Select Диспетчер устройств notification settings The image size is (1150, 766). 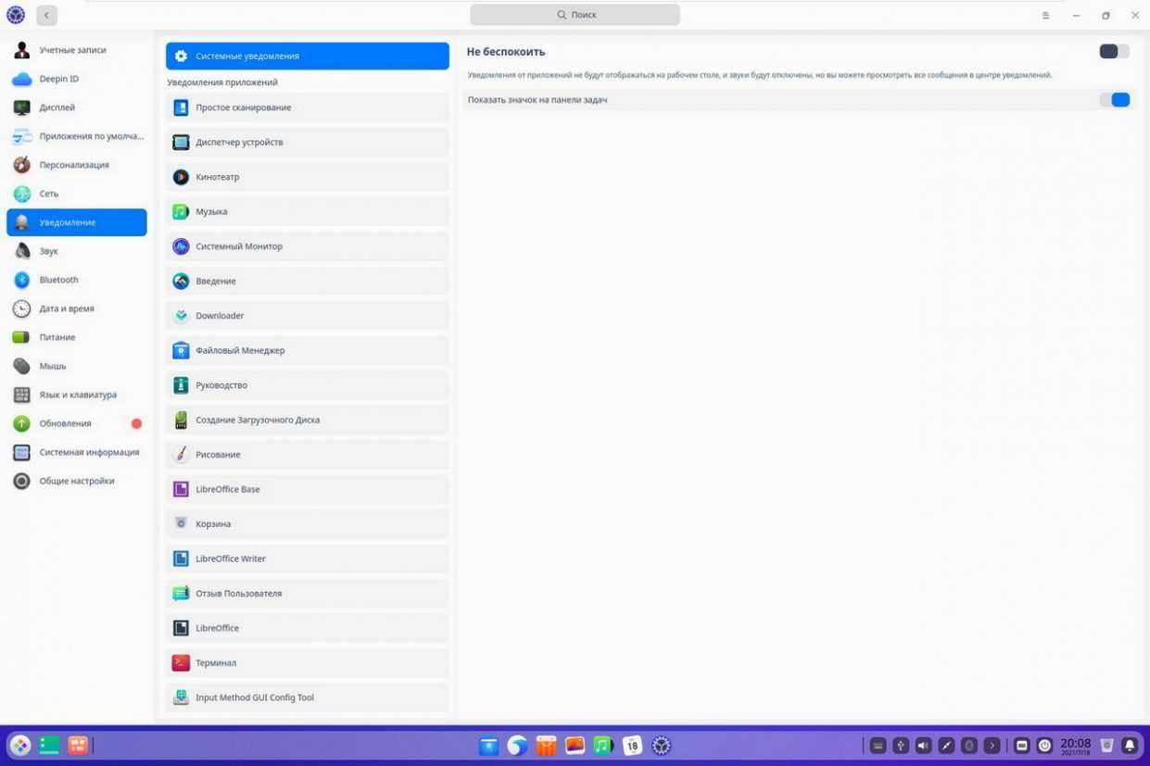coord(308,143)
